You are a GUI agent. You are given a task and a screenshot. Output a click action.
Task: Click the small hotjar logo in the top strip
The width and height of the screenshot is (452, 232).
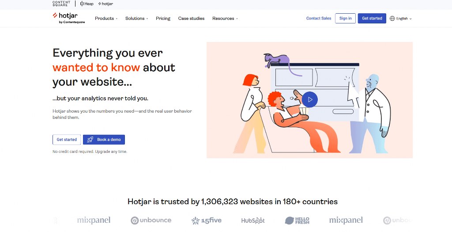[105, 4]
